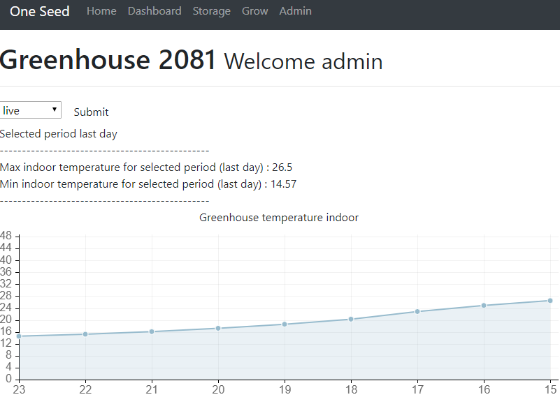
Task: Click the Max indoor temperature 26.5 line
Action: tap(146, 167)
